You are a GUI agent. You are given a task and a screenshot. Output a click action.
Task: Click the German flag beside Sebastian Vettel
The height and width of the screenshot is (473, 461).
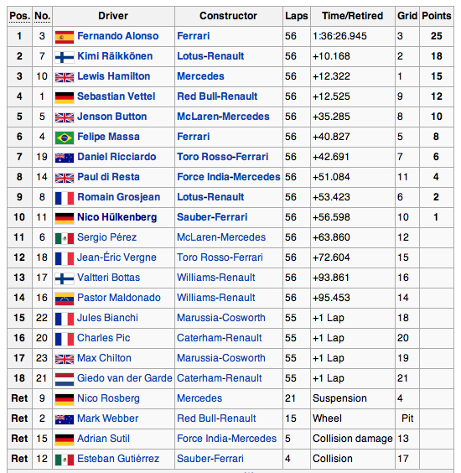click(65, 97)
